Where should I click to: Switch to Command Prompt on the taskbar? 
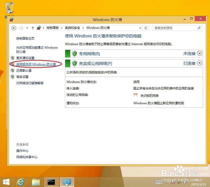[x=51, y=182]
